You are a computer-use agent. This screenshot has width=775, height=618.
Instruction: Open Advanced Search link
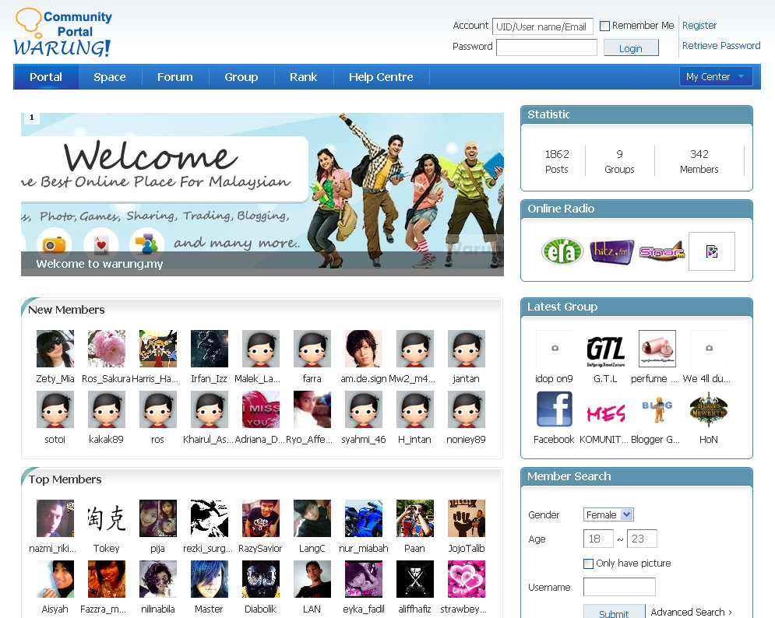click(691, 612)
